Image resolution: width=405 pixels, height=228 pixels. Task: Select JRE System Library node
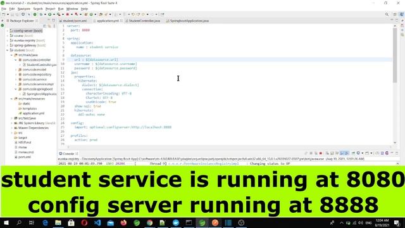tap(35, 123)
